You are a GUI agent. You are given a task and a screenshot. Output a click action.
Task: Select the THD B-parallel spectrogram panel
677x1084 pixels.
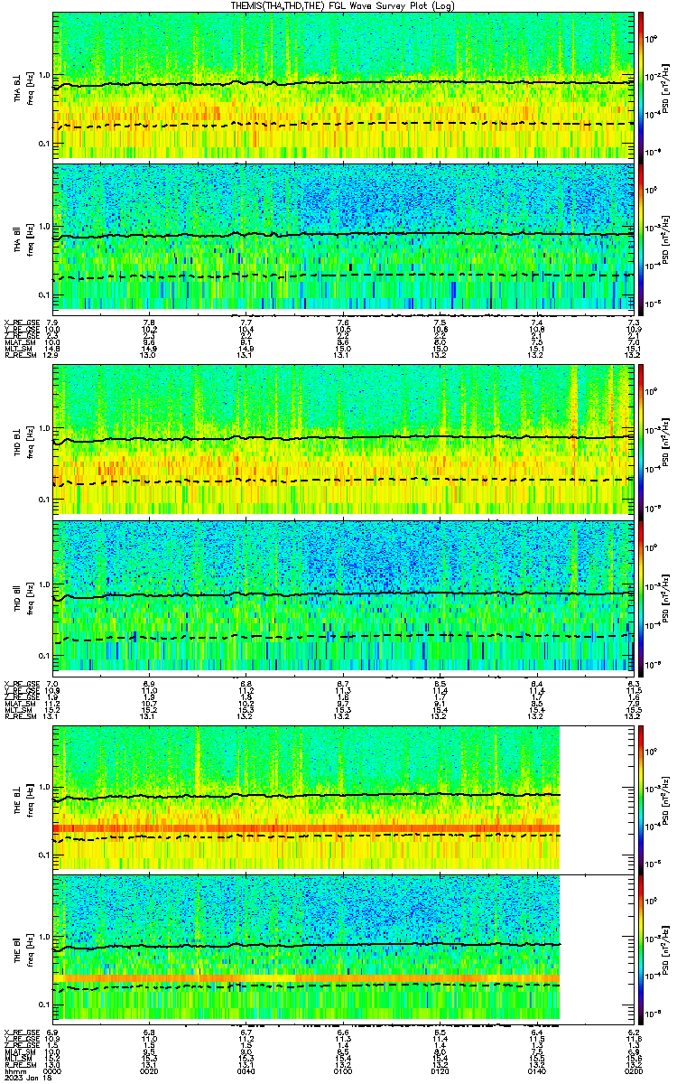click(341, 593)
